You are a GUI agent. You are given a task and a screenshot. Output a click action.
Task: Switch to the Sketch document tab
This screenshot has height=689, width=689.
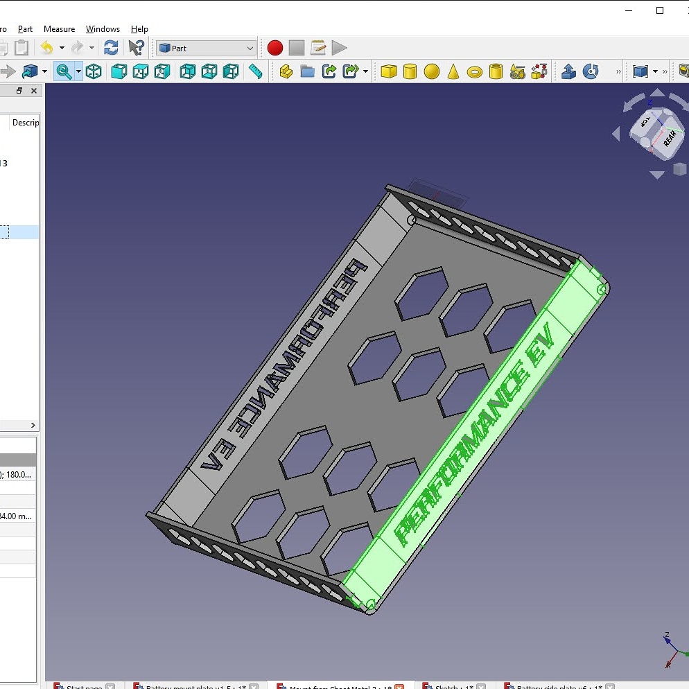coord(454,686)
